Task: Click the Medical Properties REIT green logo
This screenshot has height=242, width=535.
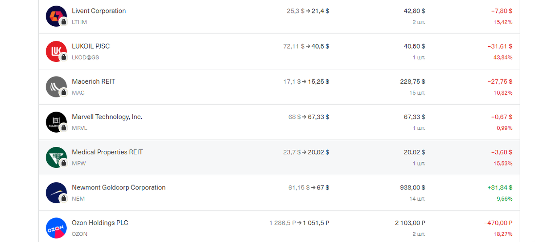Action: pos(56,157)
